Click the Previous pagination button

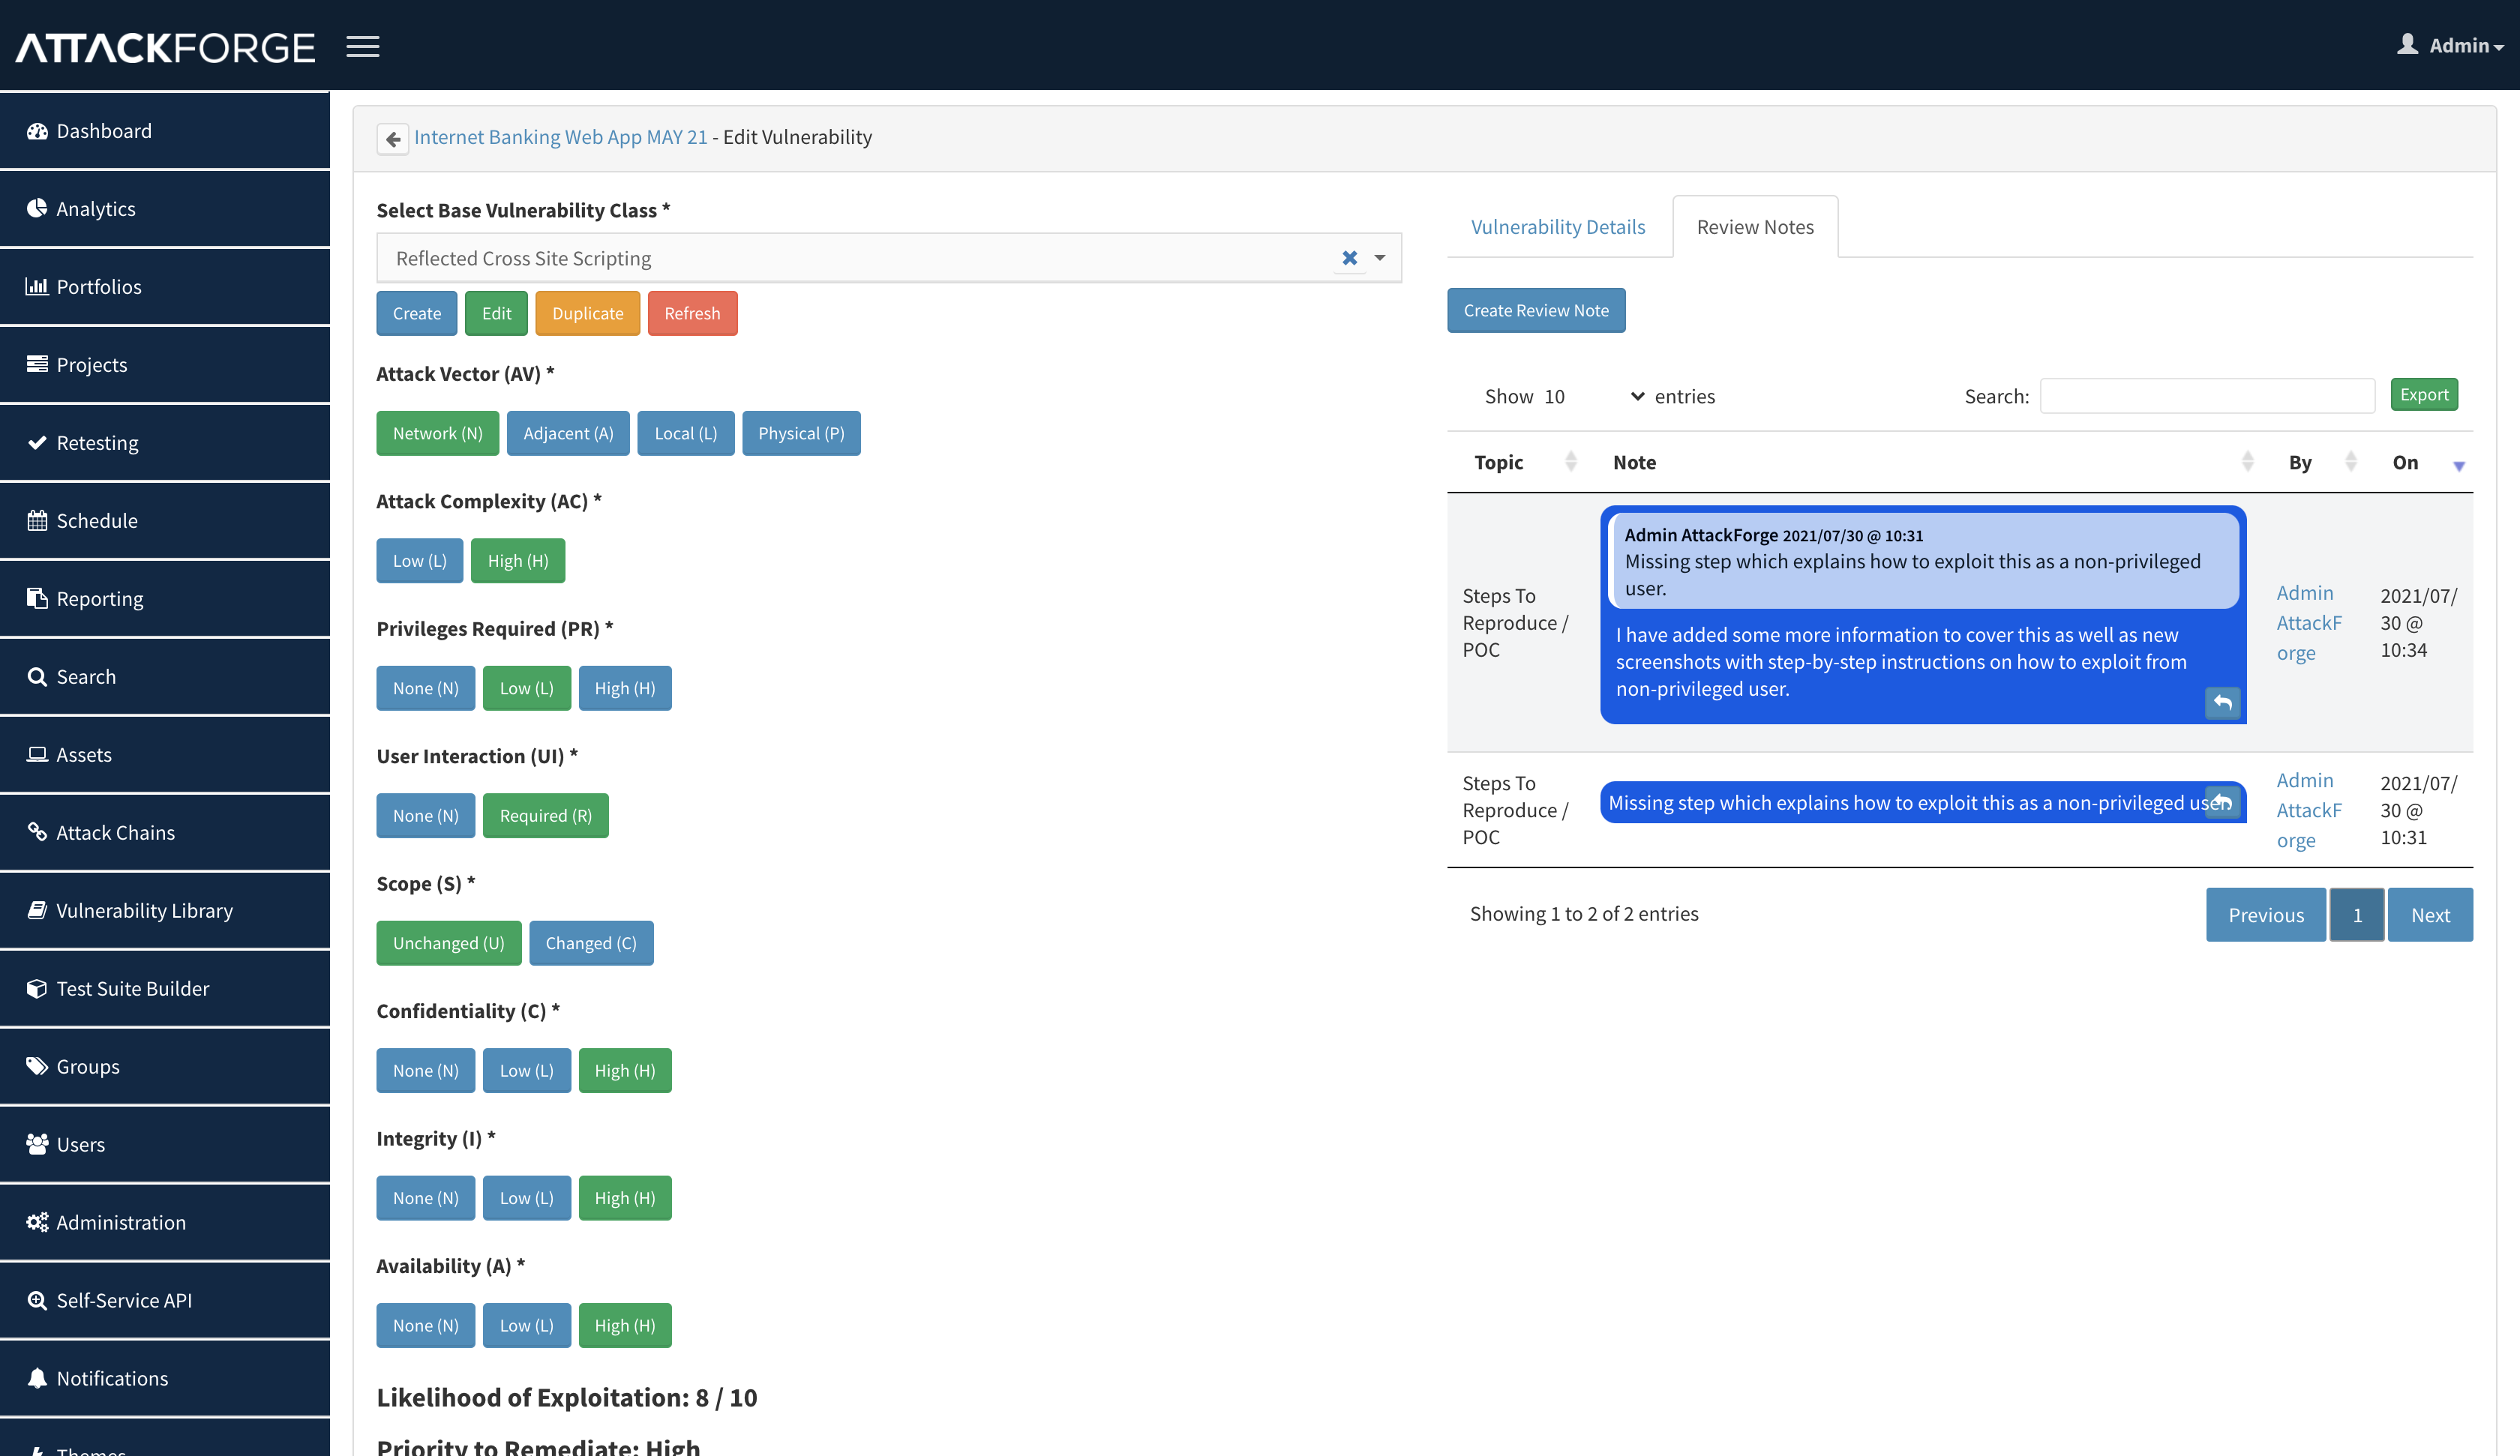pyautogui.click(x=2265, y=915)
